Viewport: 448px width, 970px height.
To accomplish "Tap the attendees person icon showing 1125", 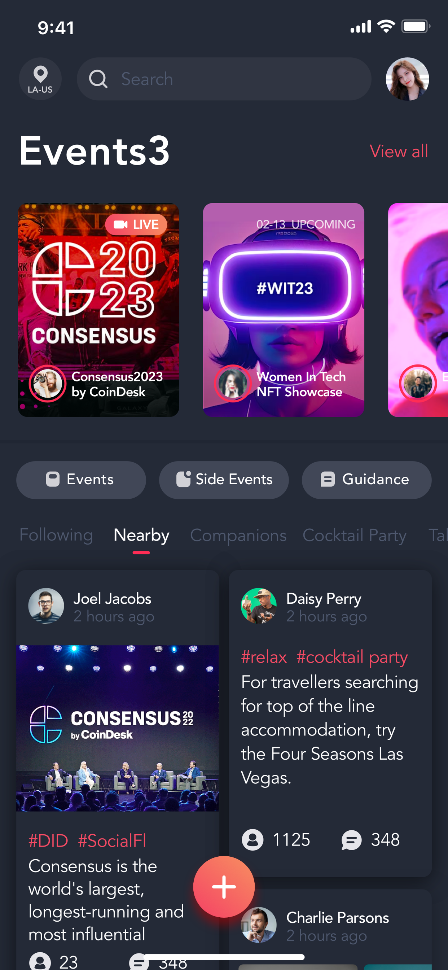I will (252, 840).
